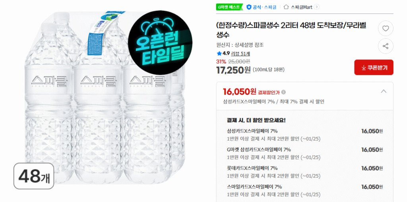Screen dimensions: 407x202
Task: Open the 스파클Mart shop arrow
Action: (316, 7)
